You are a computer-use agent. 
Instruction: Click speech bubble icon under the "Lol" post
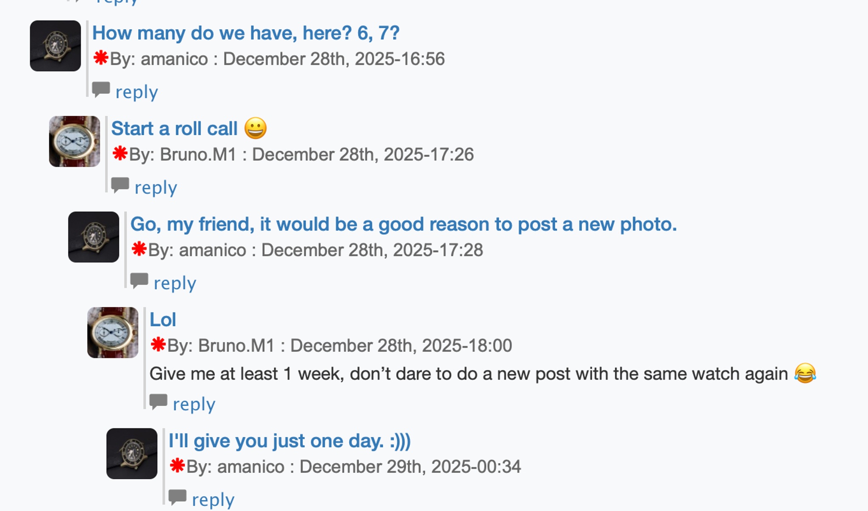[x=158, y=402]
